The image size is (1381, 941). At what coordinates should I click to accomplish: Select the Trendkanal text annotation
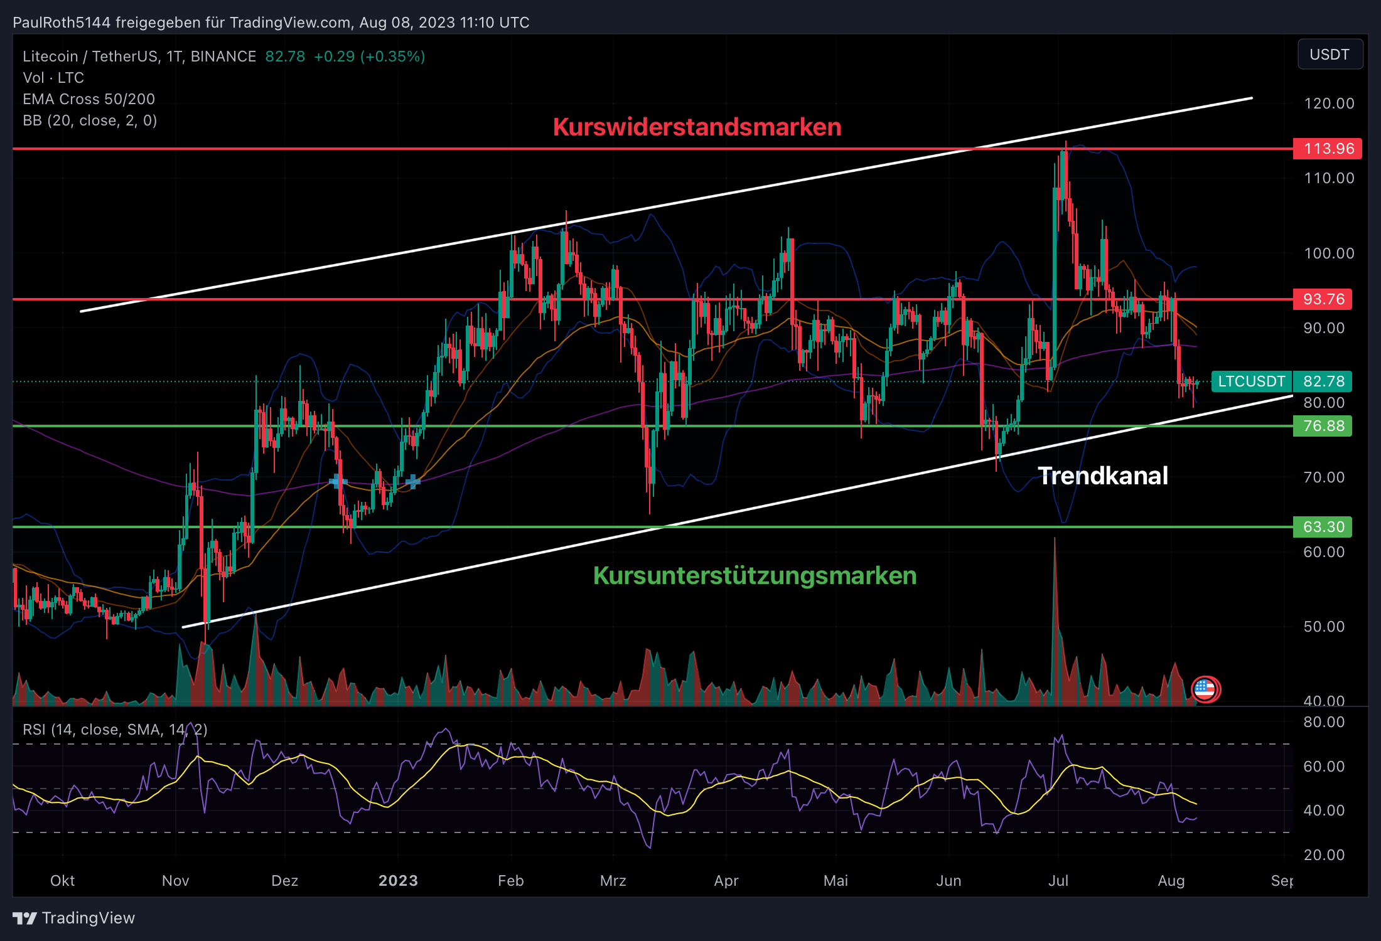[x=1102, y=476]
